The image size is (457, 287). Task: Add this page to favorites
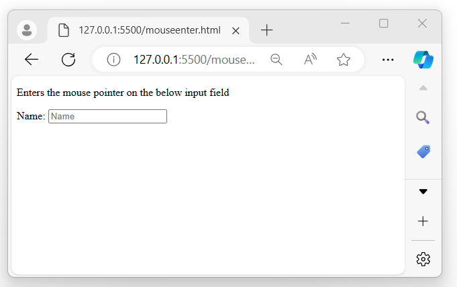(344, 60)
